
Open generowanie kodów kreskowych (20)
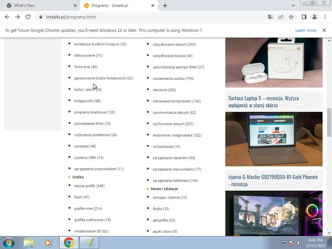103,78
